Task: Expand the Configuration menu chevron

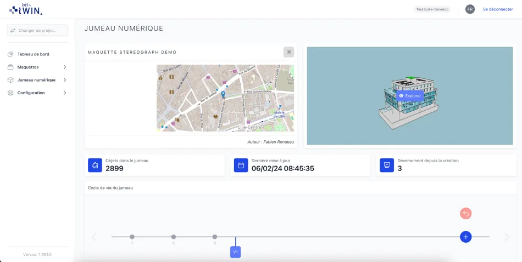Action: pyautogui.click(x=65, y=93)
